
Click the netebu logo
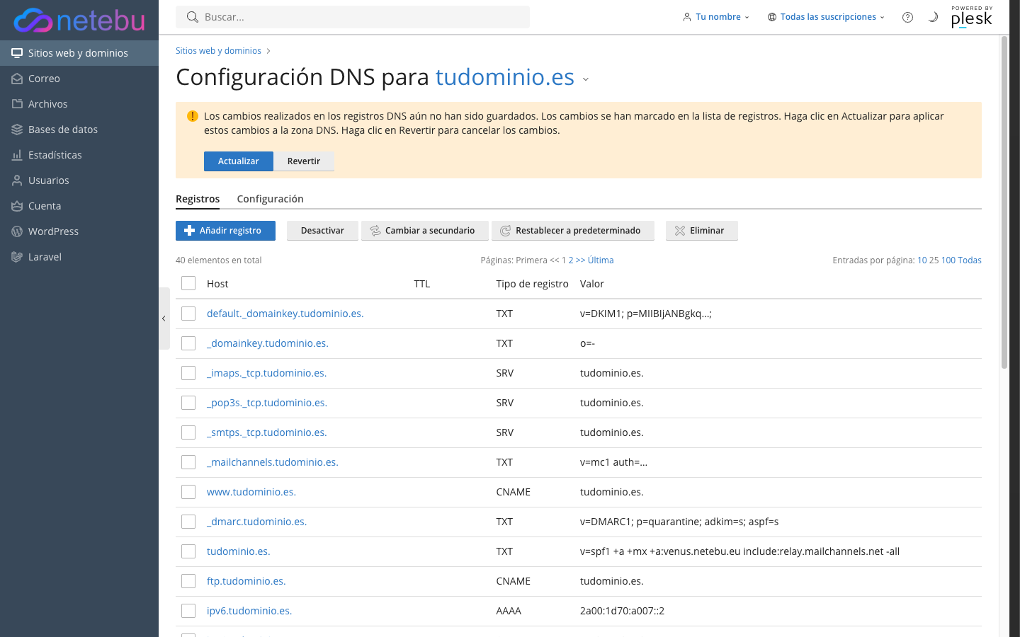point(79,21)
